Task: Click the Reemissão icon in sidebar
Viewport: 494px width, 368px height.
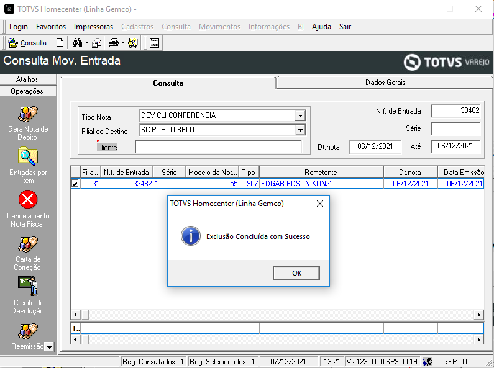Action: 28,331
